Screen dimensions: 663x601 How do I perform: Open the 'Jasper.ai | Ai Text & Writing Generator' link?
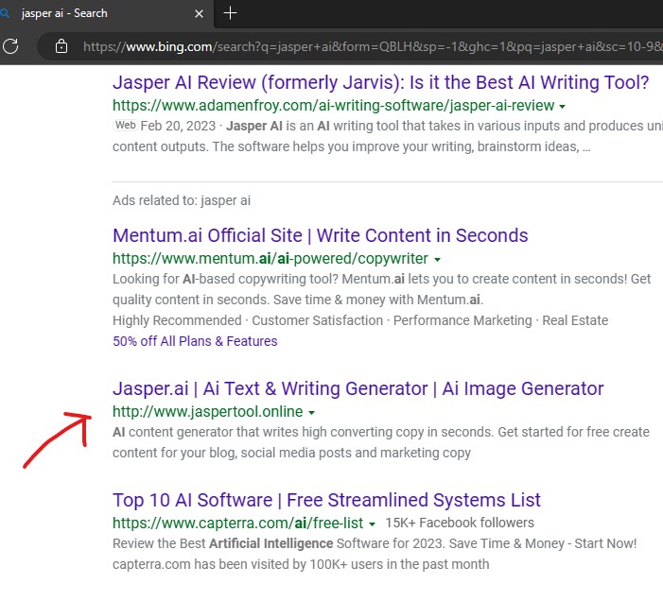click(x=358, y=388)
